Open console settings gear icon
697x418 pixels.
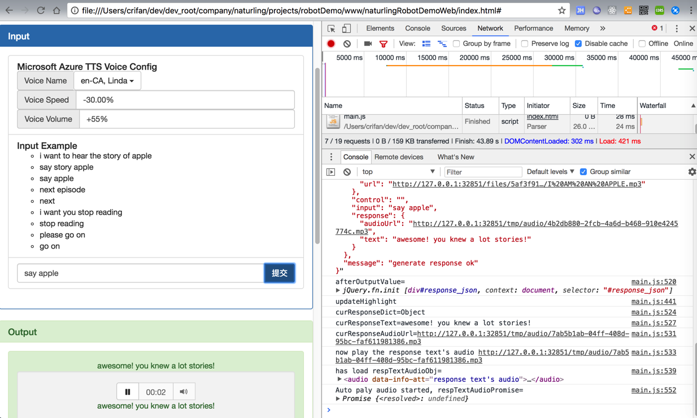(x=692, y=172)
